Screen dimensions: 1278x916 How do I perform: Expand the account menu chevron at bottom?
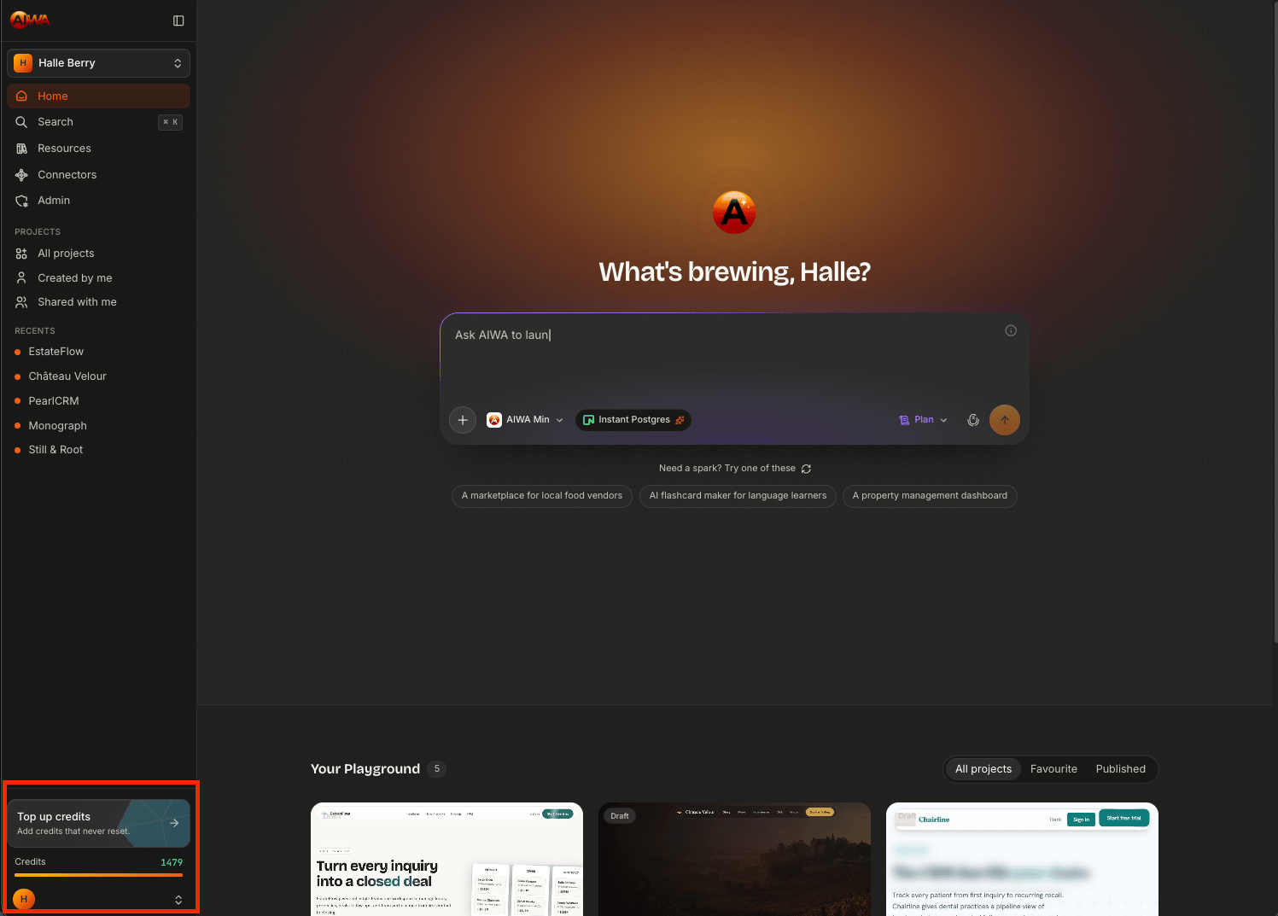pyautogui.click(x=178, y=900)
